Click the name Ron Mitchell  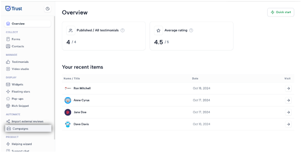[x=82, y=89]
